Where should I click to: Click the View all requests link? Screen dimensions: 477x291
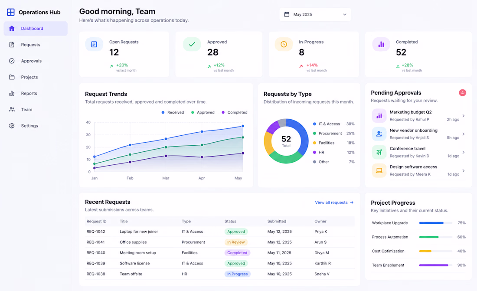point(334,203)
